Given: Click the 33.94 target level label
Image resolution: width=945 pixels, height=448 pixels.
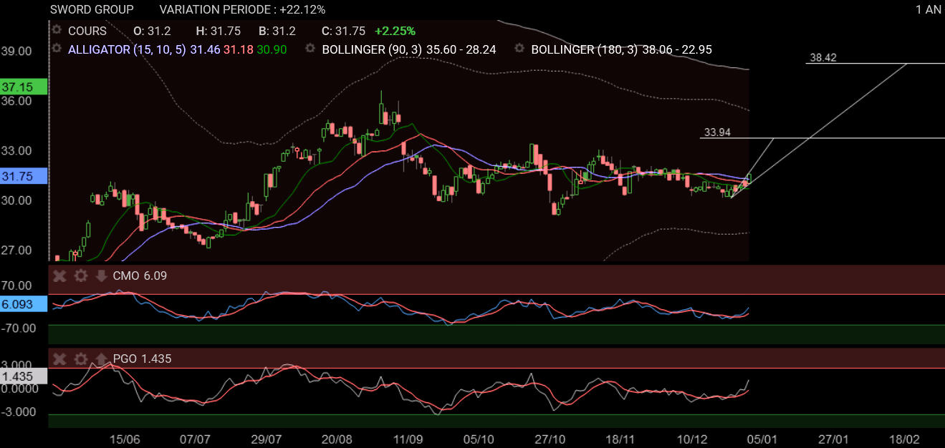Looking at the screenshot, I should point(717,132).
